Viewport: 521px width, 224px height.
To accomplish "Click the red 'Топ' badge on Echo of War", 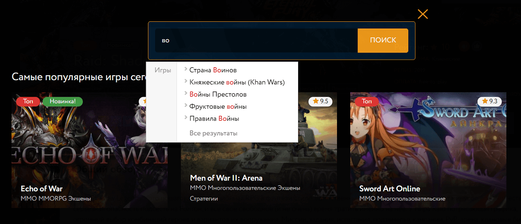I will coord(28,102).
